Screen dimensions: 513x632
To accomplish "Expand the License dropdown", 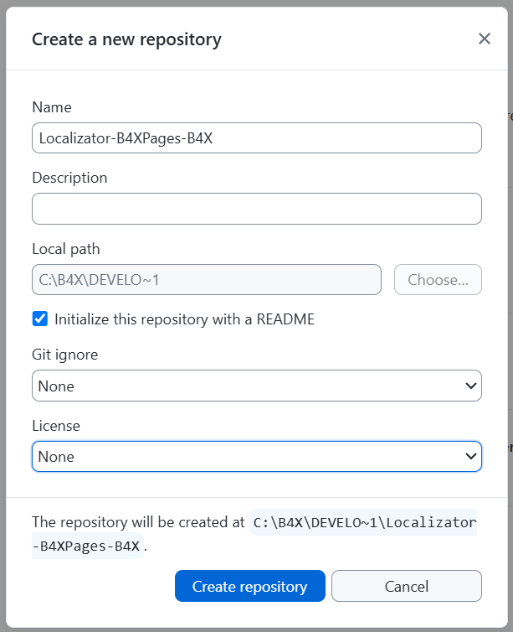I will pos(256,457).
